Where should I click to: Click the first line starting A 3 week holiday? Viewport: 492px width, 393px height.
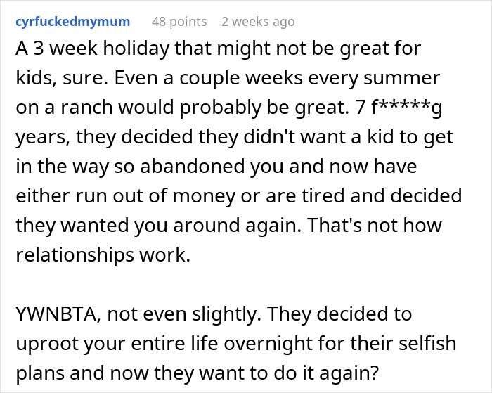219,49
